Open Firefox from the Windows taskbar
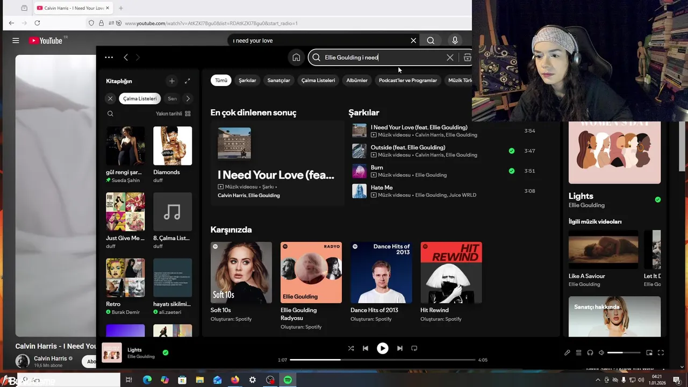Image resolution: width=688 pixels, height=387 pixels. tap(235, 380)
